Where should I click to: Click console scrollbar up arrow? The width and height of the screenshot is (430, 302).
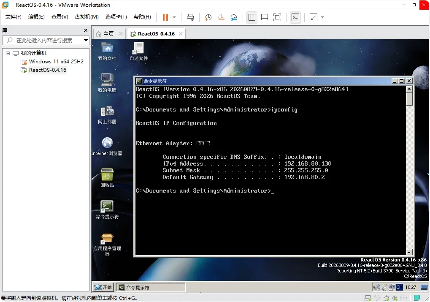point(409,89)
